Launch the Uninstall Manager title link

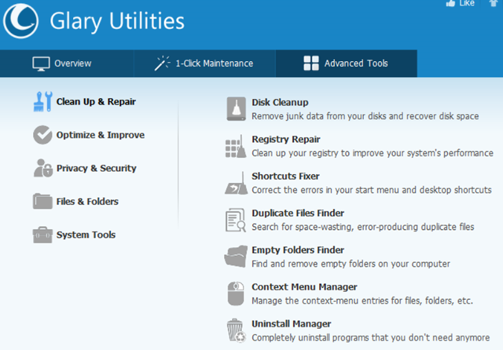[291, 324]
